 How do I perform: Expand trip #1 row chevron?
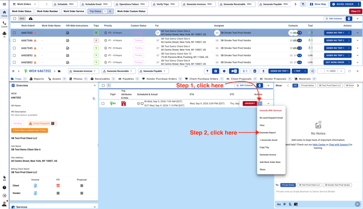268,103
